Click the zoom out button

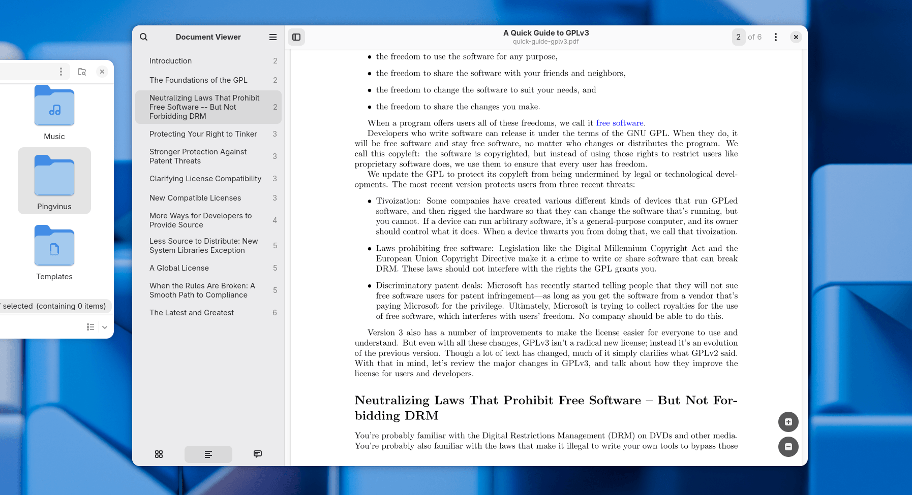[x=788, y=447]
